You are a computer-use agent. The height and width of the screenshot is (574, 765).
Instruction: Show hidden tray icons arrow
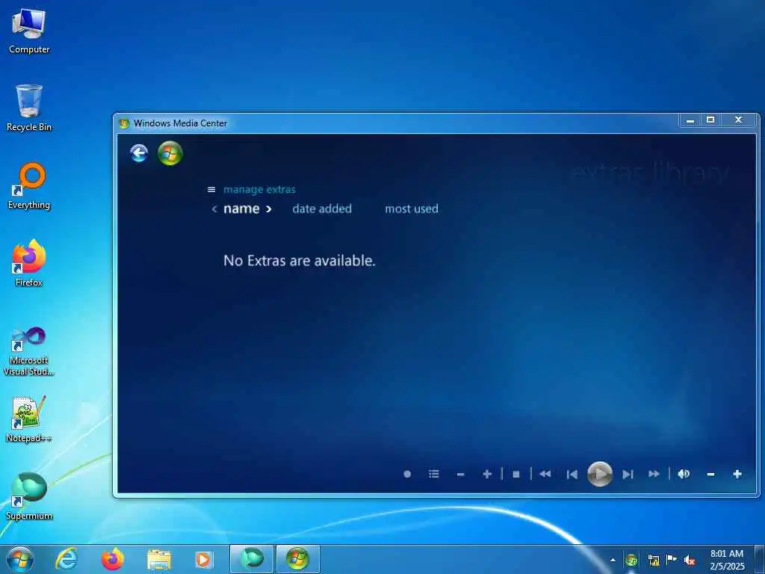point(613,560)
